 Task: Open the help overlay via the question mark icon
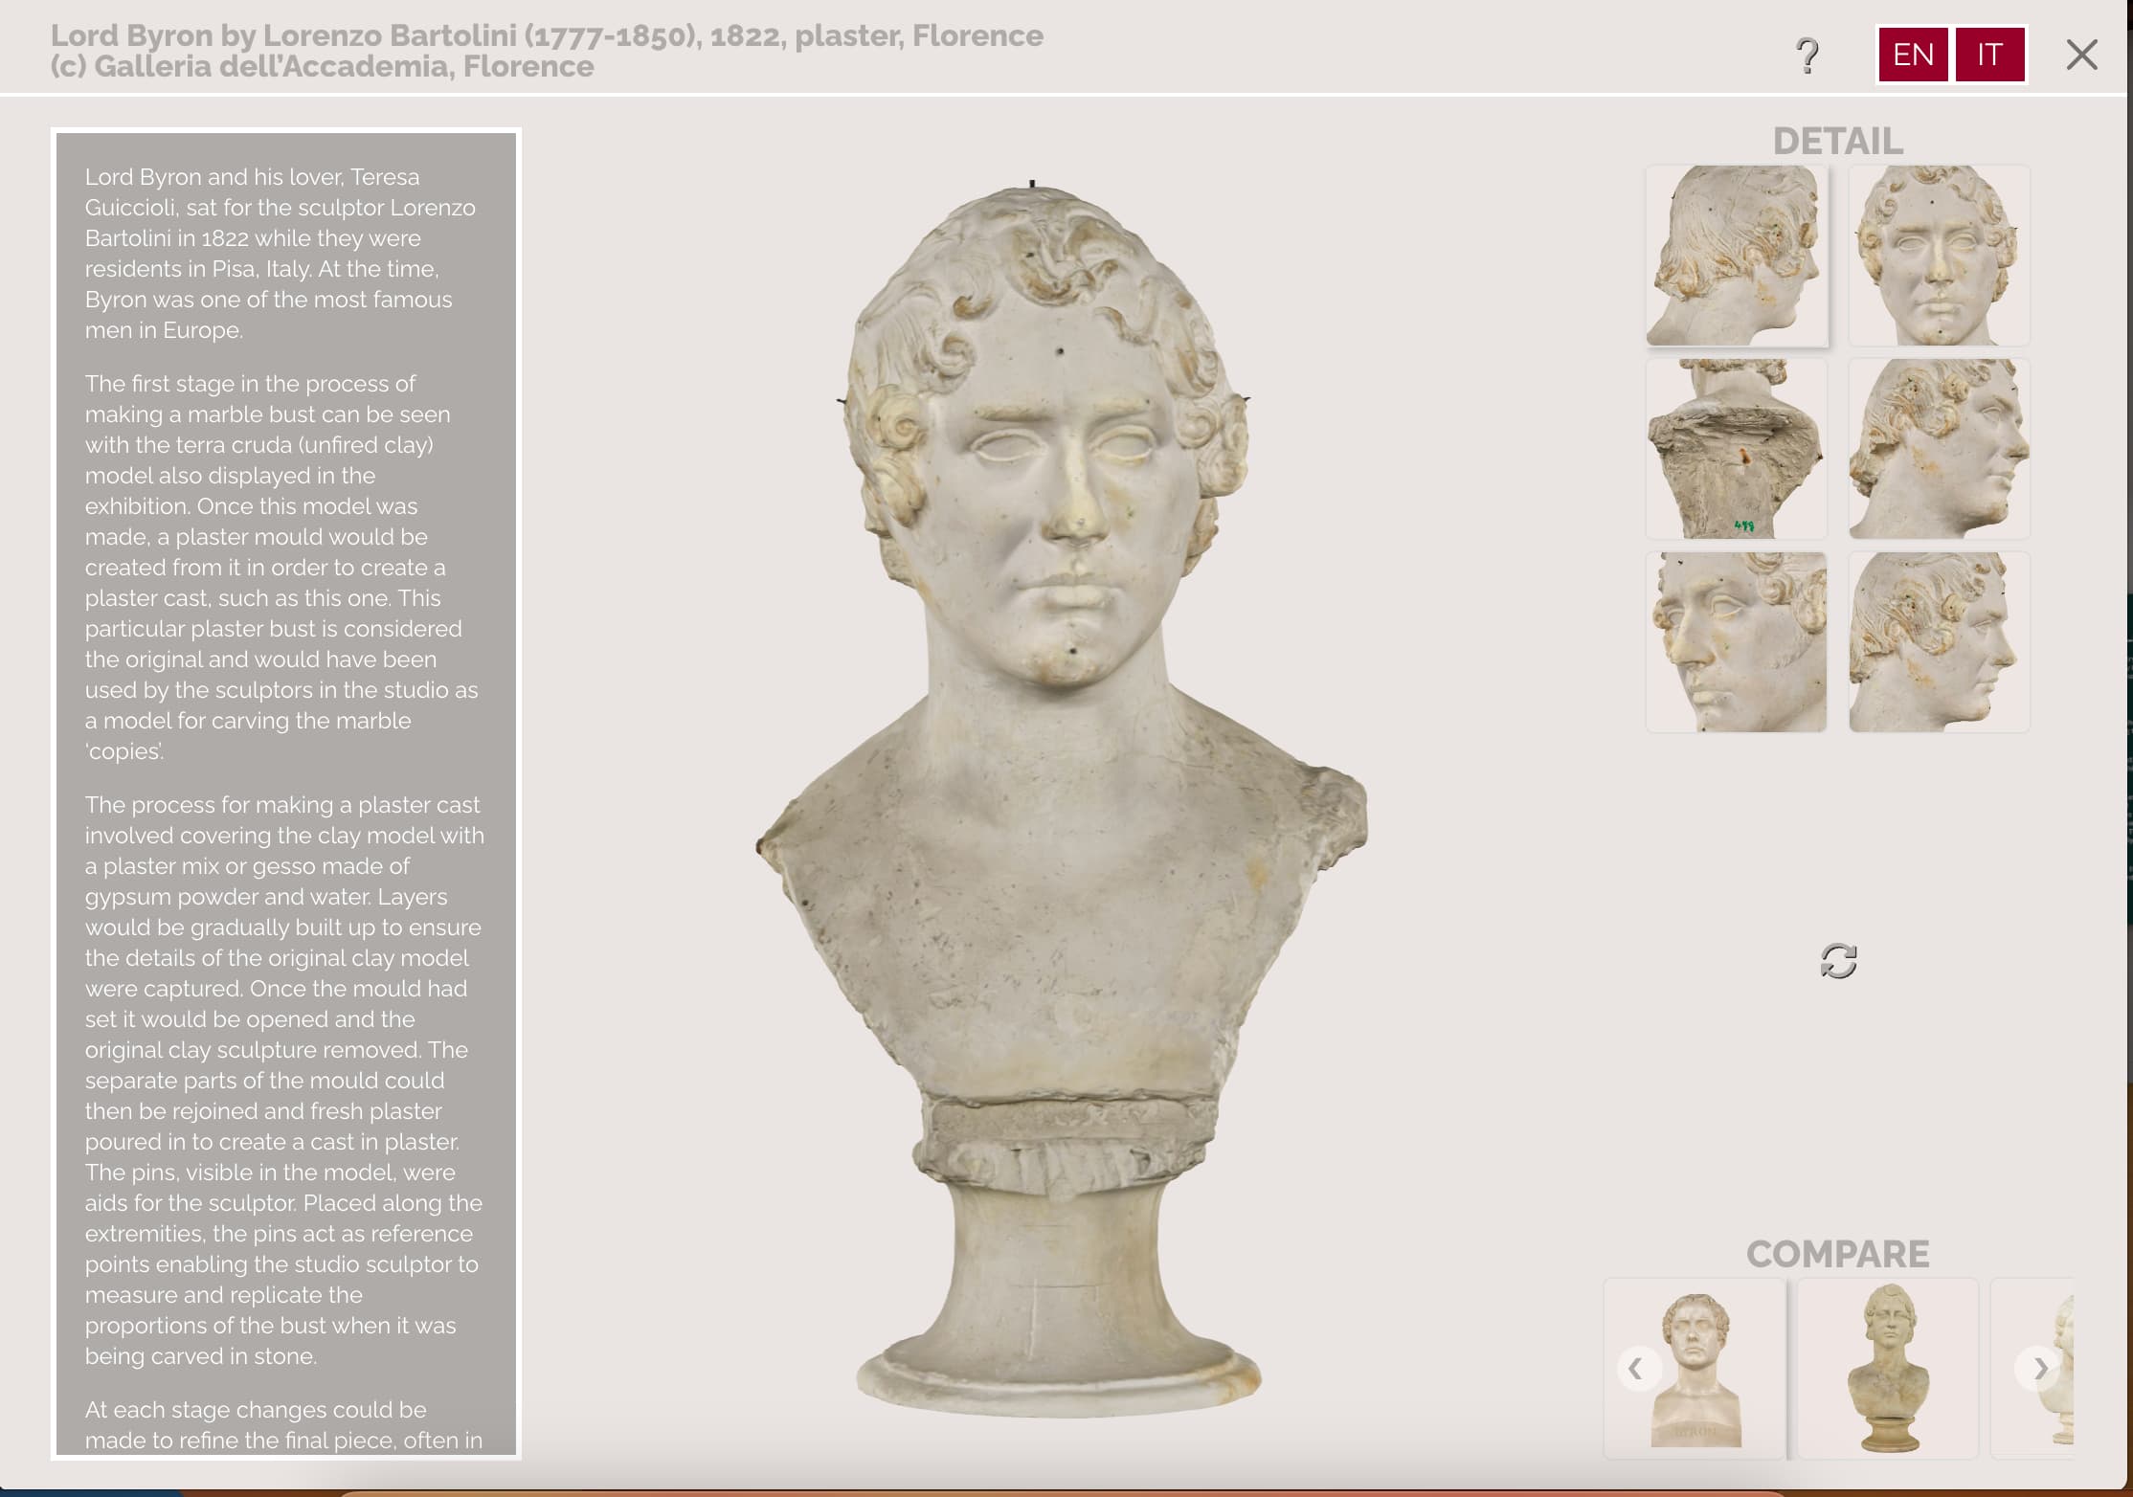(x=1807, y=56)
